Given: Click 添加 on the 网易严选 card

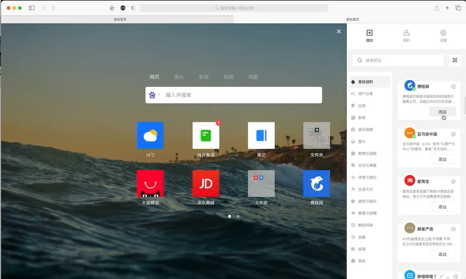Looking at the screenshot, I should point(442,254).
